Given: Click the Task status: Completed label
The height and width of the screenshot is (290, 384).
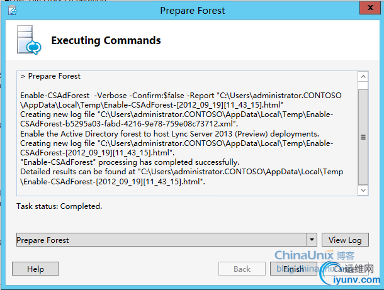Looking at the screenshot, I should coord(59,206).
